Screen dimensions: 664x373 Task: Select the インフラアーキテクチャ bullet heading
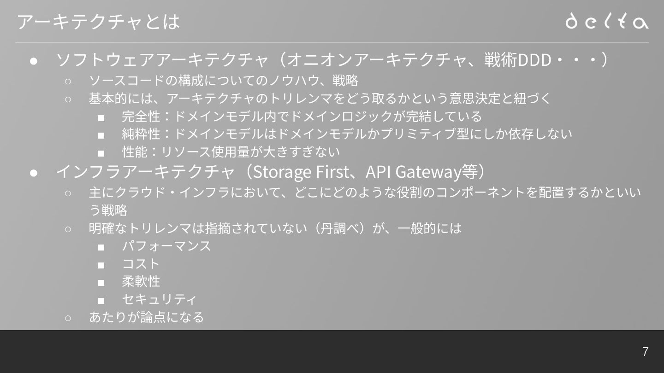(x=272, y=171)
